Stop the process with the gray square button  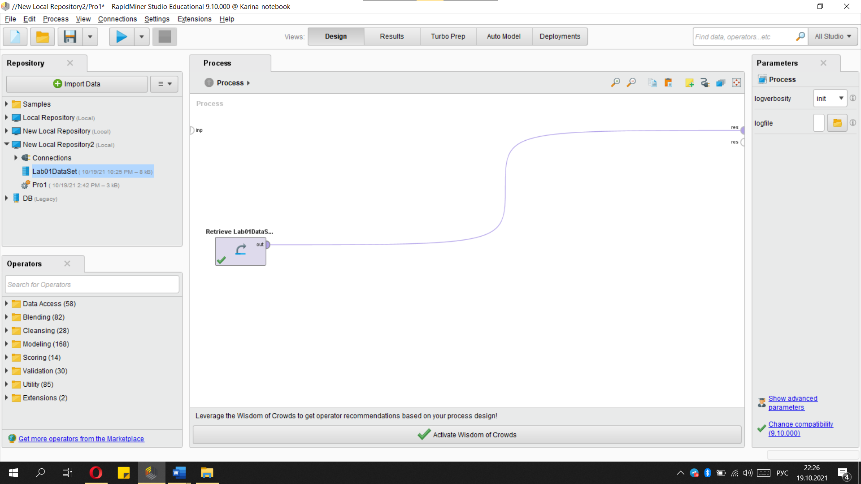click(165, 37)
